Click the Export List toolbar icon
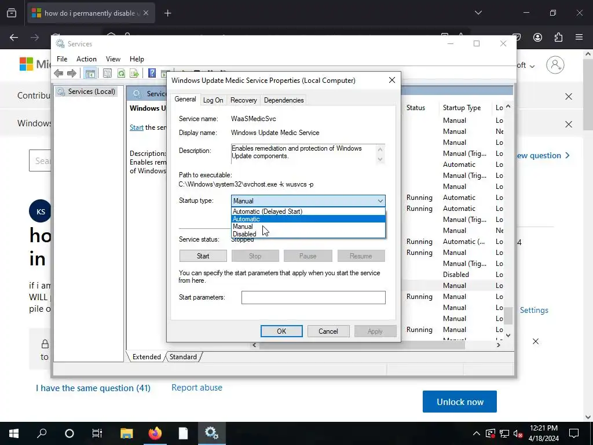The image size is (593, 445). point(134,73)
